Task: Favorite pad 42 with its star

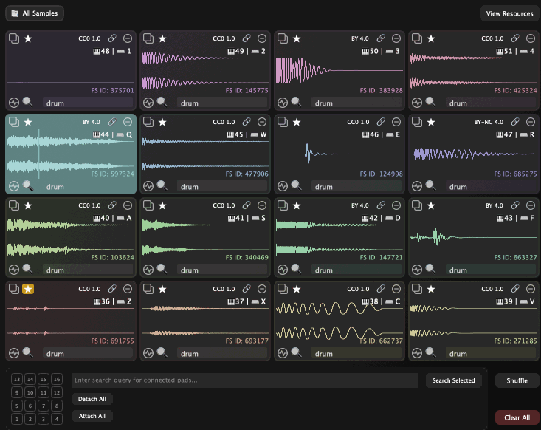Action: 297,205
